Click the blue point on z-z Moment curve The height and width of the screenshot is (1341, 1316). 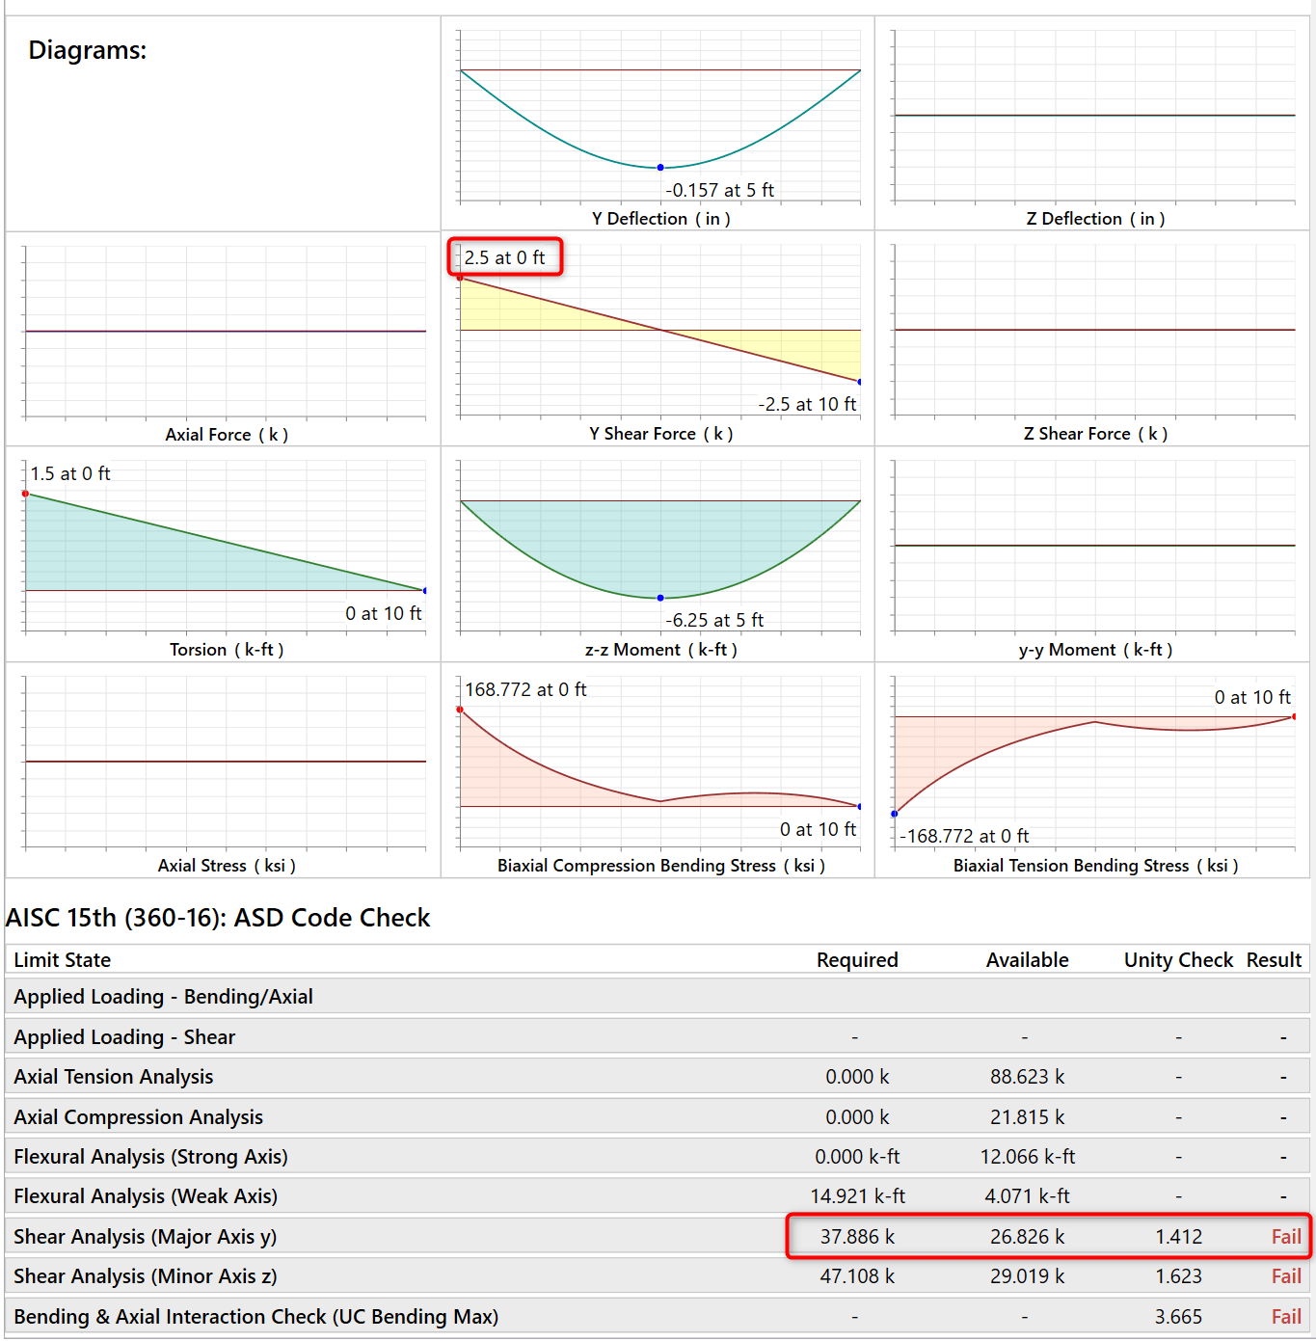pyautogui.click(x=660, y=598)
